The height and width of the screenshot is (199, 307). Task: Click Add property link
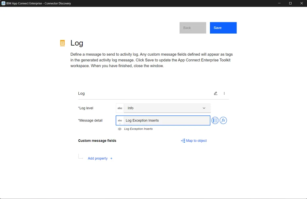98,158
